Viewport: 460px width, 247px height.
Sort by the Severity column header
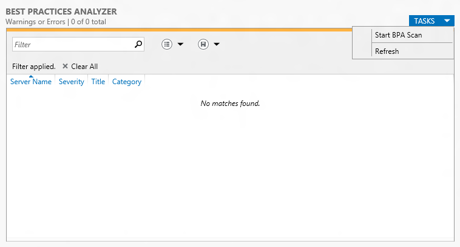pyautogui.click(x=71, y=82)
